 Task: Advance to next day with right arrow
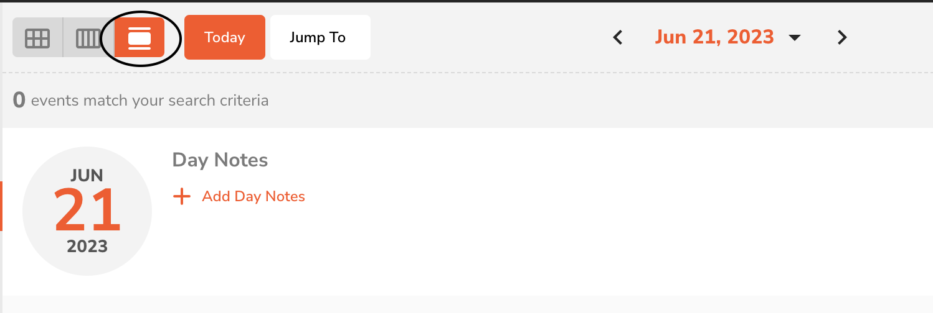(842, 38)
